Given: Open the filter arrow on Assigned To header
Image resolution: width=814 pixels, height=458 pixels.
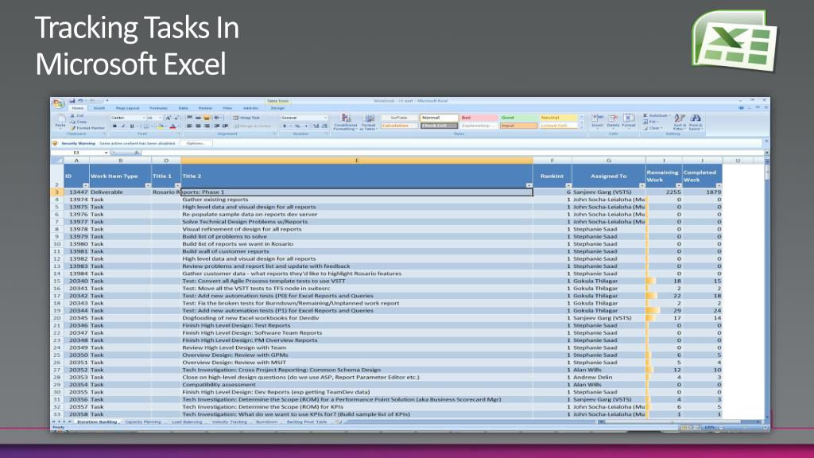Looking at the screenshot, I should click(642, 185).
